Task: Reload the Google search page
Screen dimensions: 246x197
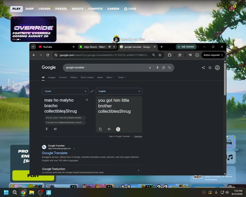Action: point(48,55)
